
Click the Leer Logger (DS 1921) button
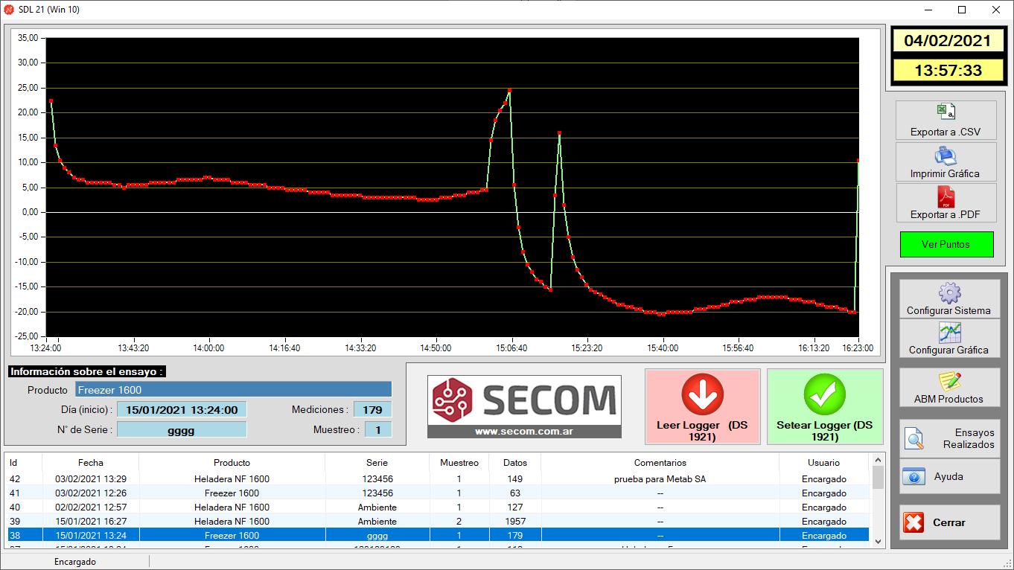pyautogui.click(x=702, y=407)
